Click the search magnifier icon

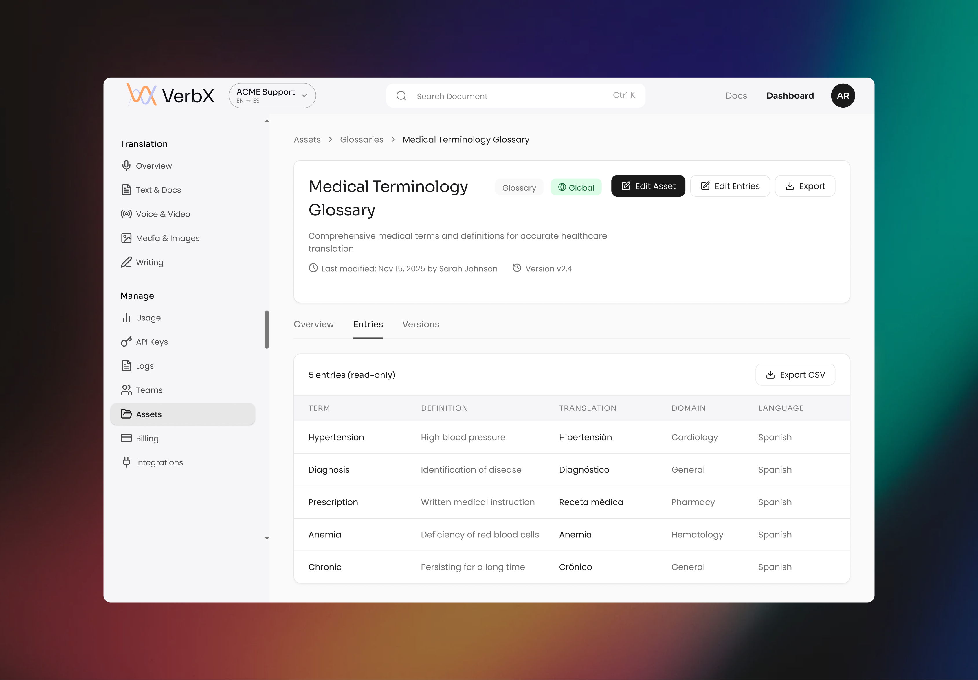[x=401, y=96]
